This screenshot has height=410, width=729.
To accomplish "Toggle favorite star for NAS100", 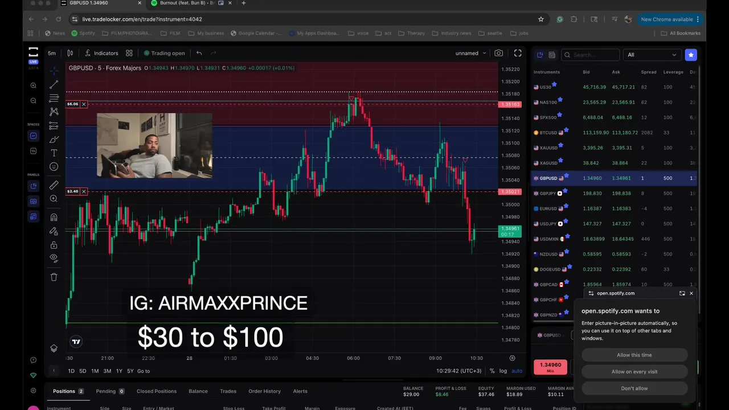I will 560,100.
